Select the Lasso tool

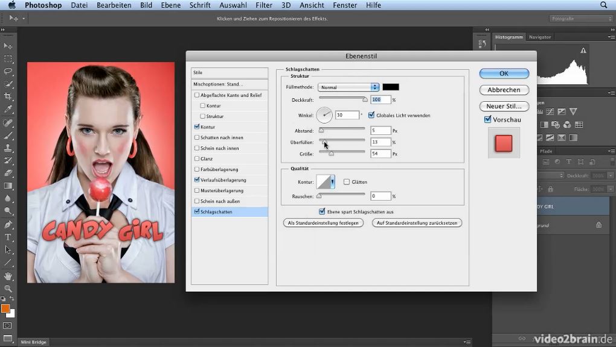pos(8,71)
